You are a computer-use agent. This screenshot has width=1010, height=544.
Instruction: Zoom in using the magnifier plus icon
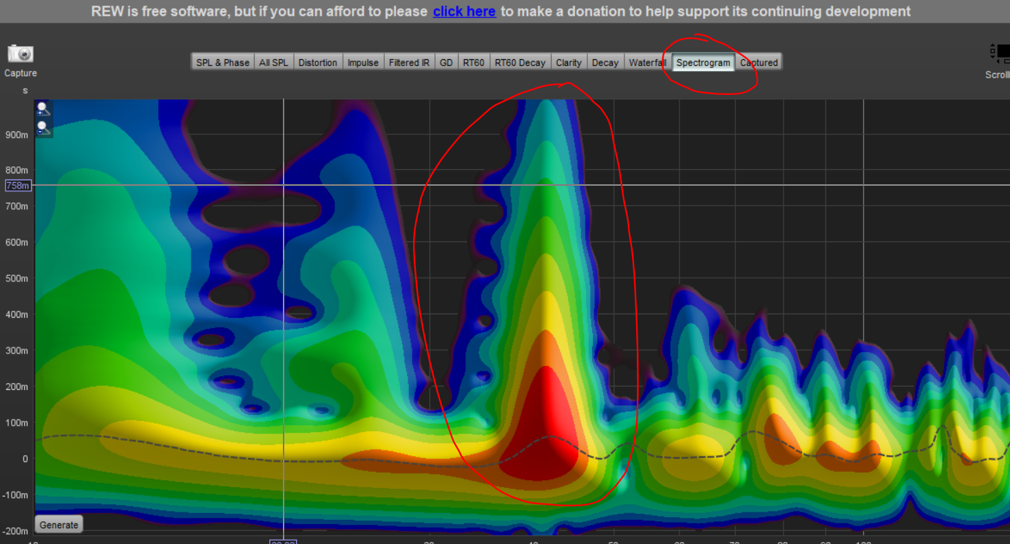point(43,109)
